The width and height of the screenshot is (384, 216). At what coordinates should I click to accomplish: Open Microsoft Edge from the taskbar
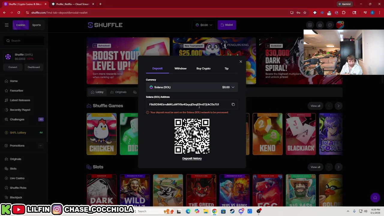point(188,211)
